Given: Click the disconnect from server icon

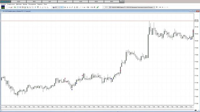Looking at the screenshot, I should click(12, 7).
